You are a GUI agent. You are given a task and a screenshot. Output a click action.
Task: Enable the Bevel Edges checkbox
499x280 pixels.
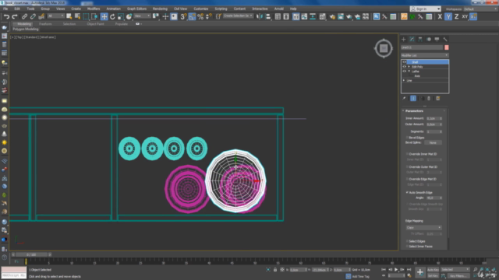[407, 138]
